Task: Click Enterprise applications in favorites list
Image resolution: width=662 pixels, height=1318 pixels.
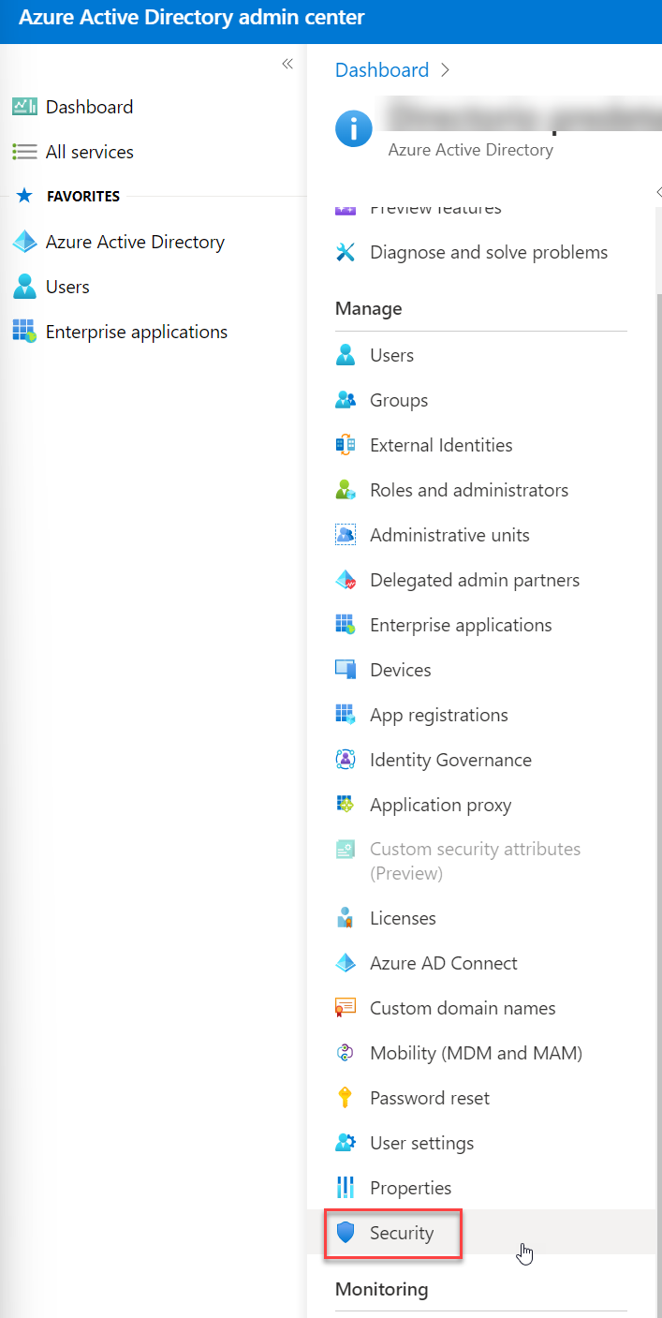Action: click(x=136, y=332)
